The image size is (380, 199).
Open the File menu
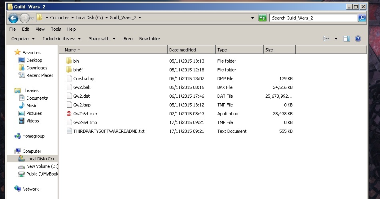point(12,29)
